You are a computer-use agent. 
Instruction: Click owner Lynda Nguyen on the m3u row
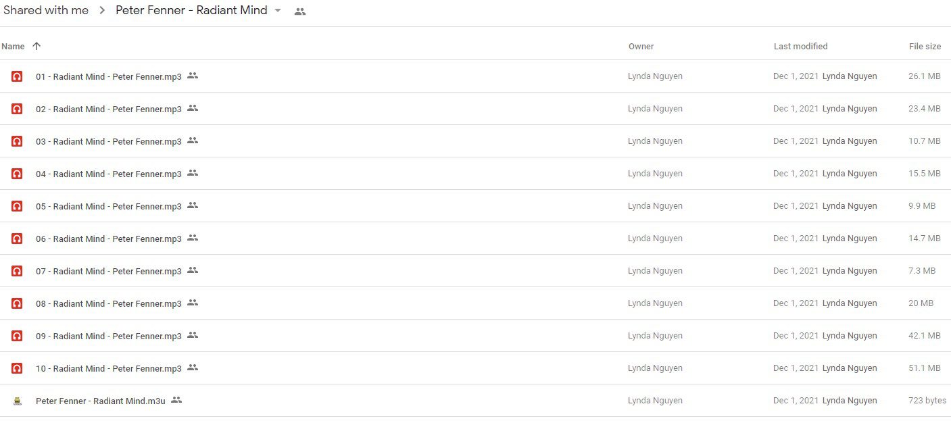655,401
